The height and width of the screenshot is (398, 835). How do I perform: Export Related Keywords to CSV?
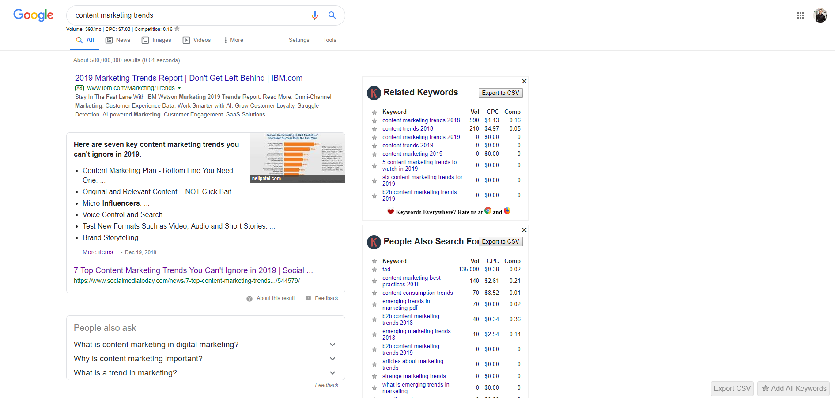[x=501, y=93]
